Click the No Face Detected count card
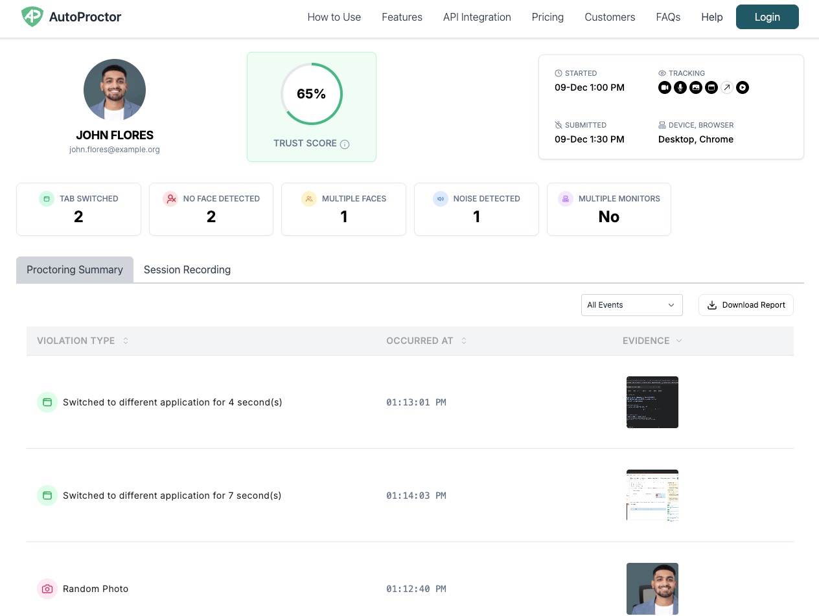 tap(211, 209)
